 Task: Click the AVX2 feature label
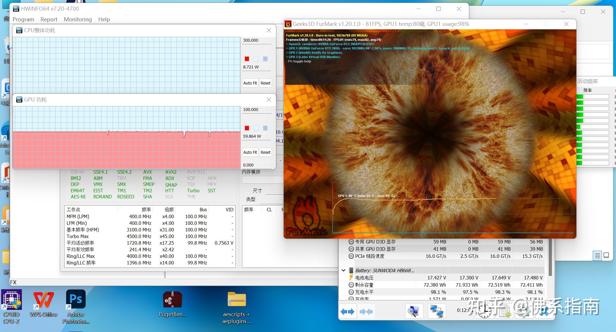pyautogui.click(x=171, y=172)
